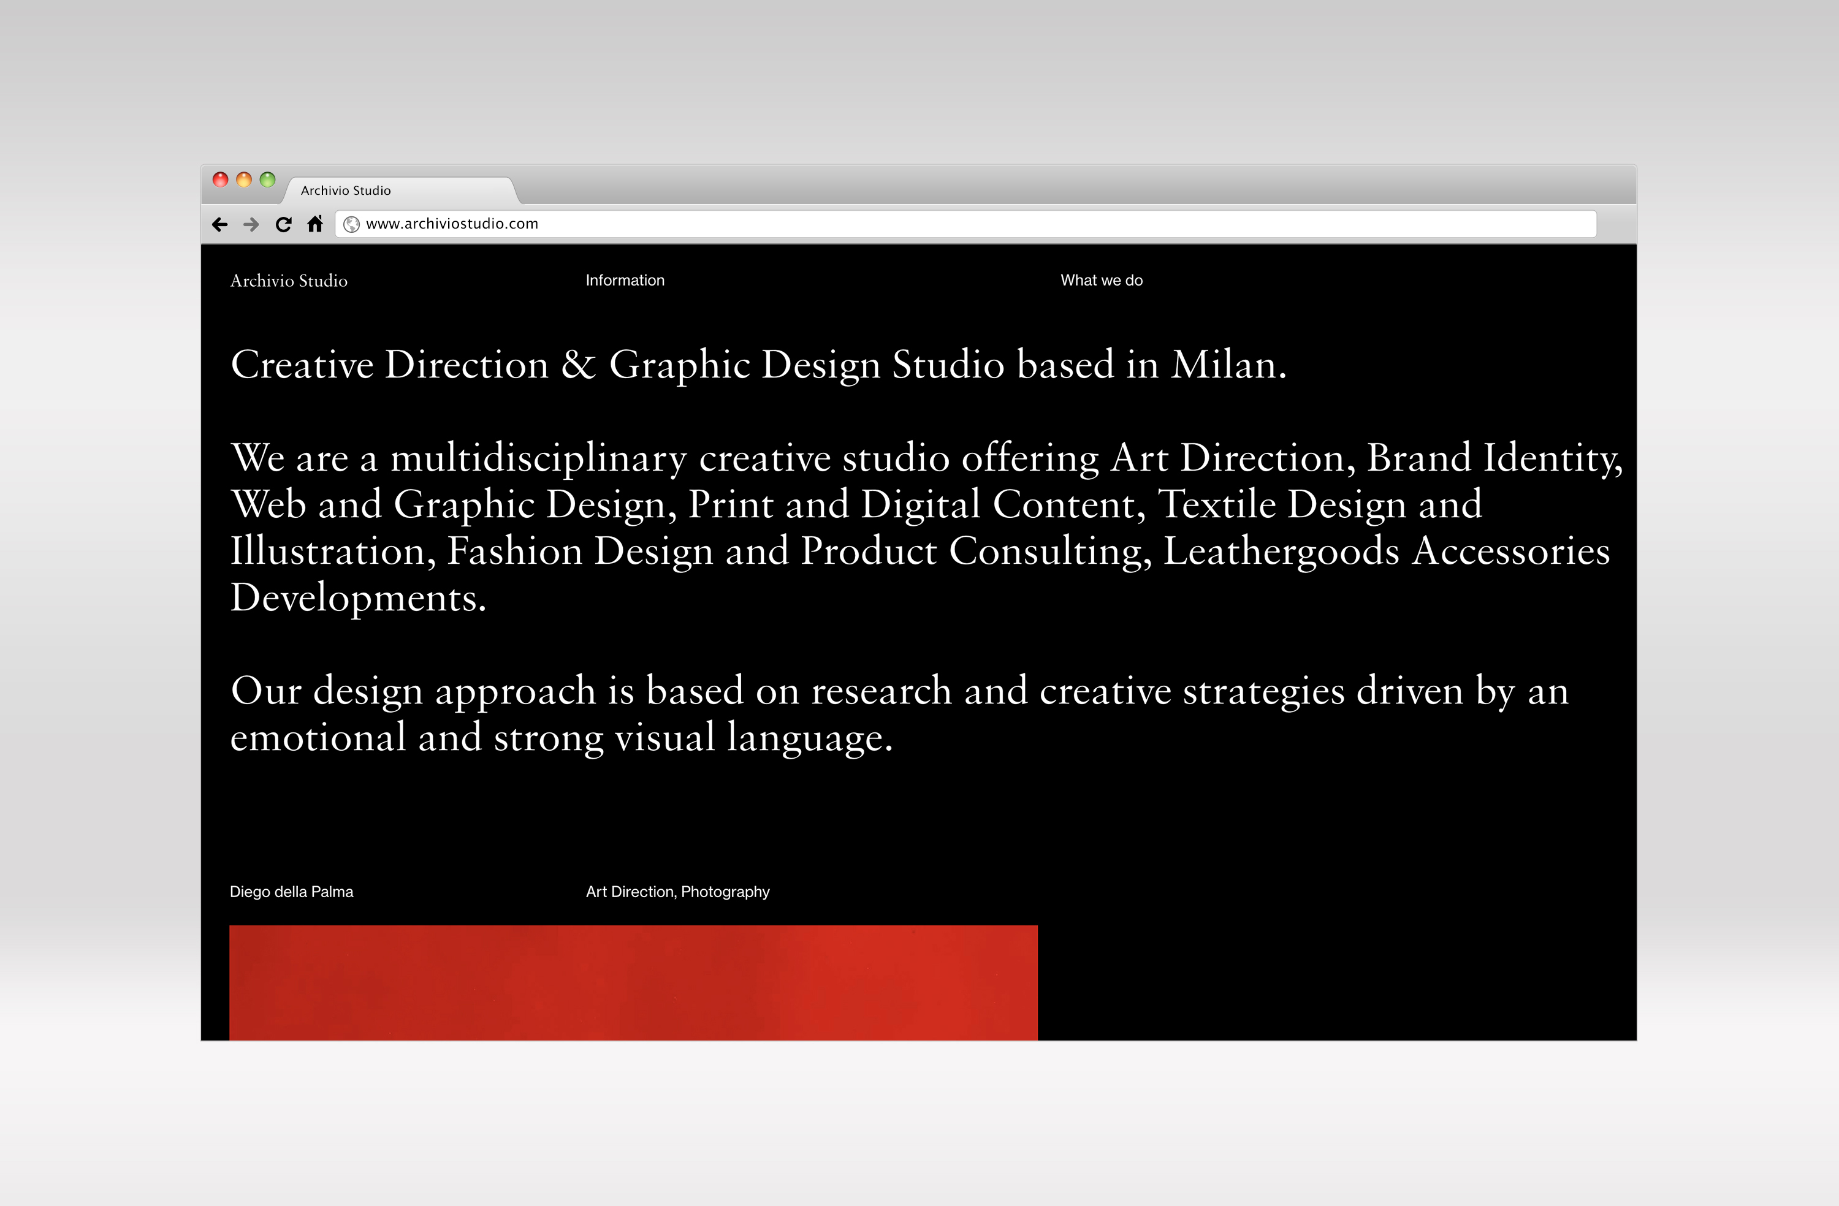Click the multidisciplinary creative studio paragraph
This screenshot has height=1206, width=1839.
click(919, 527)
